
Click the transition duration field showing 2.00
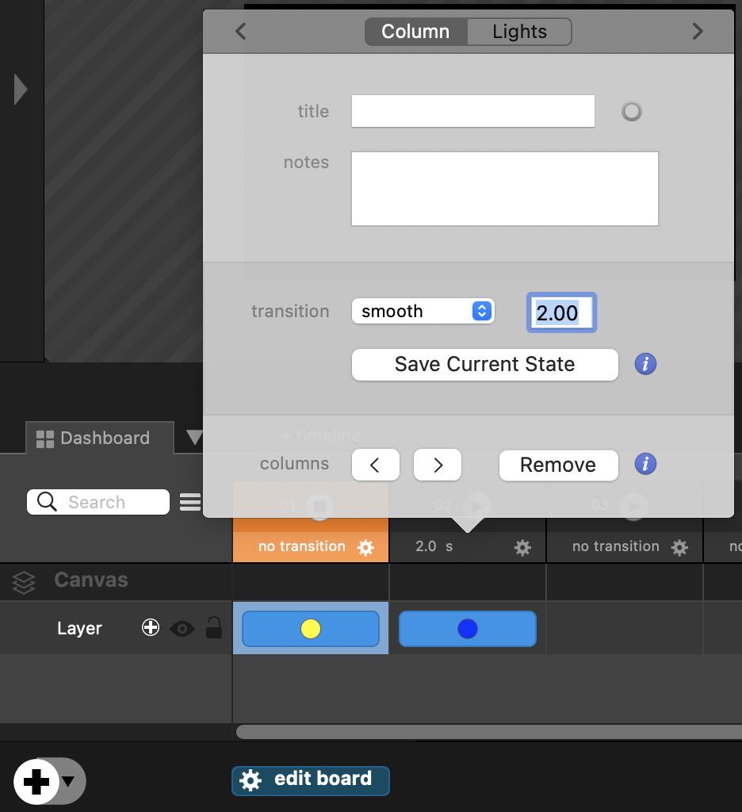[x=560, y=312]
